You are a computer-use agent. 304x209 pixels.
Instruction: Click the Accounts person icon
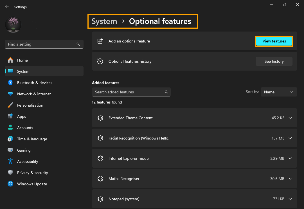(10, 128)
